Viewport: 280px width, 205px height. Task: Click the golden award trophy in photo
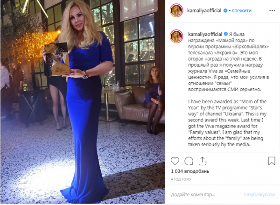tap(57, 59)
